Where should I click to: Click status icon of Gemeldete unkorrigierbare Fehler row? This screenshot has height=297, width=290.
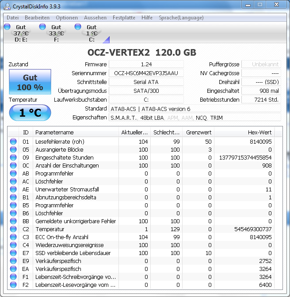click(13, 221)
